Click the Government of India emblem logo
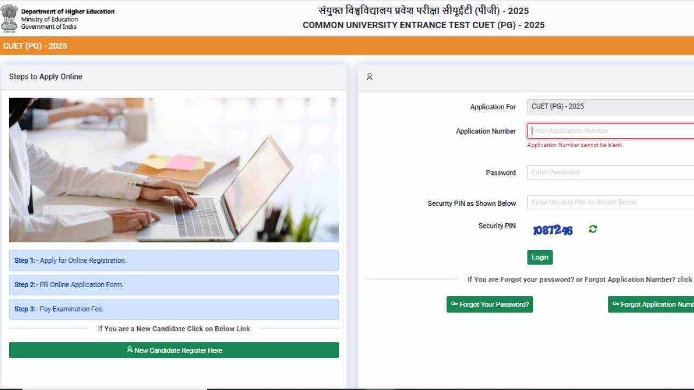The image size is (694, 390). [x=9, y=18]
